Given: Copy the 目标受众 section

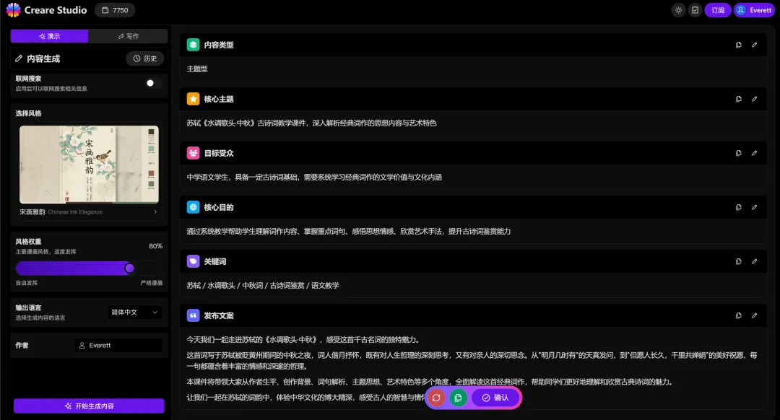Looking at the screenshot, I should pos(739,153).
